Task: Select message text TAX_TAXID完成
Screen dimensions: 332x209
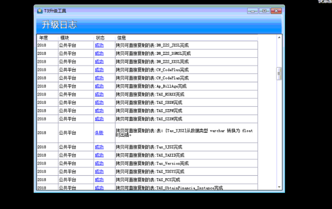Action: tap(170, 155)
